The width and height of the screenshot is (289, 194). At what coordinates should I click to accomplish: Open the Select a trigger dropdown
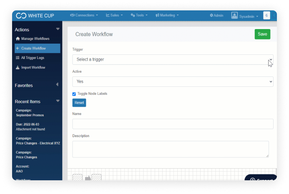tap(173, 59)
